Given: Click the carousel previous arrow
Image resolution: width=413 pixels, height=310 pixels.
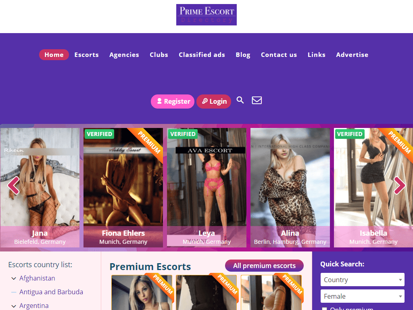Looking at the screenshot, I should (14, 186).
